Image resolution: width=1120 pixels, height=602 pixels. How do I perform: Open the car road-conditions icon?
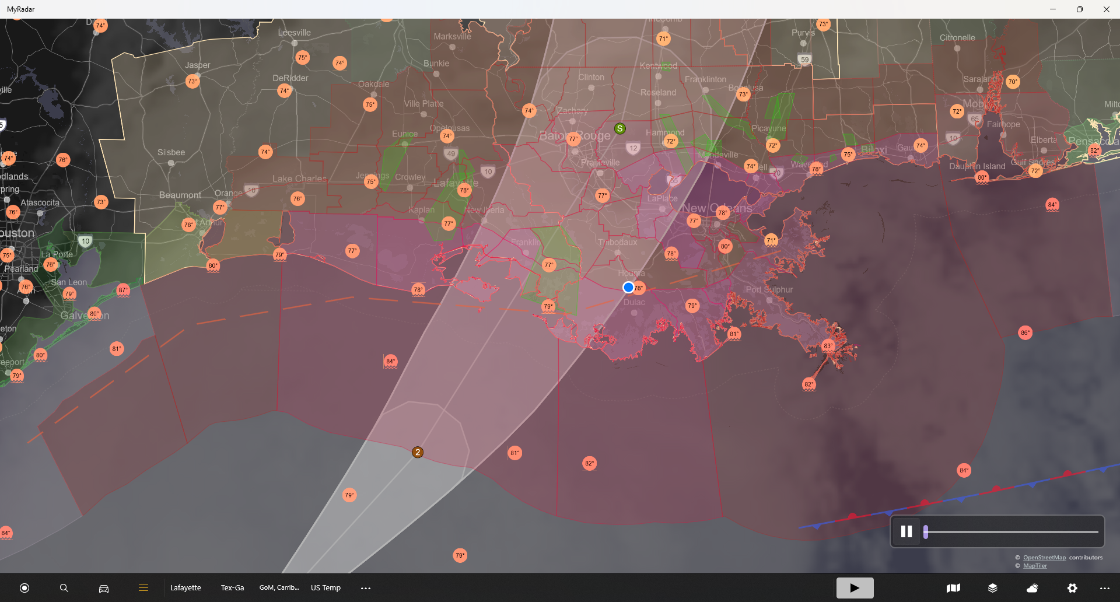pos(104,588)
